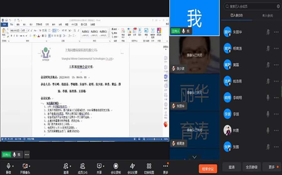This screenshot has height=175, width=282.
Task: Click the 静音 microphone icon in bottom toolbar
Action: click(8, 166)
